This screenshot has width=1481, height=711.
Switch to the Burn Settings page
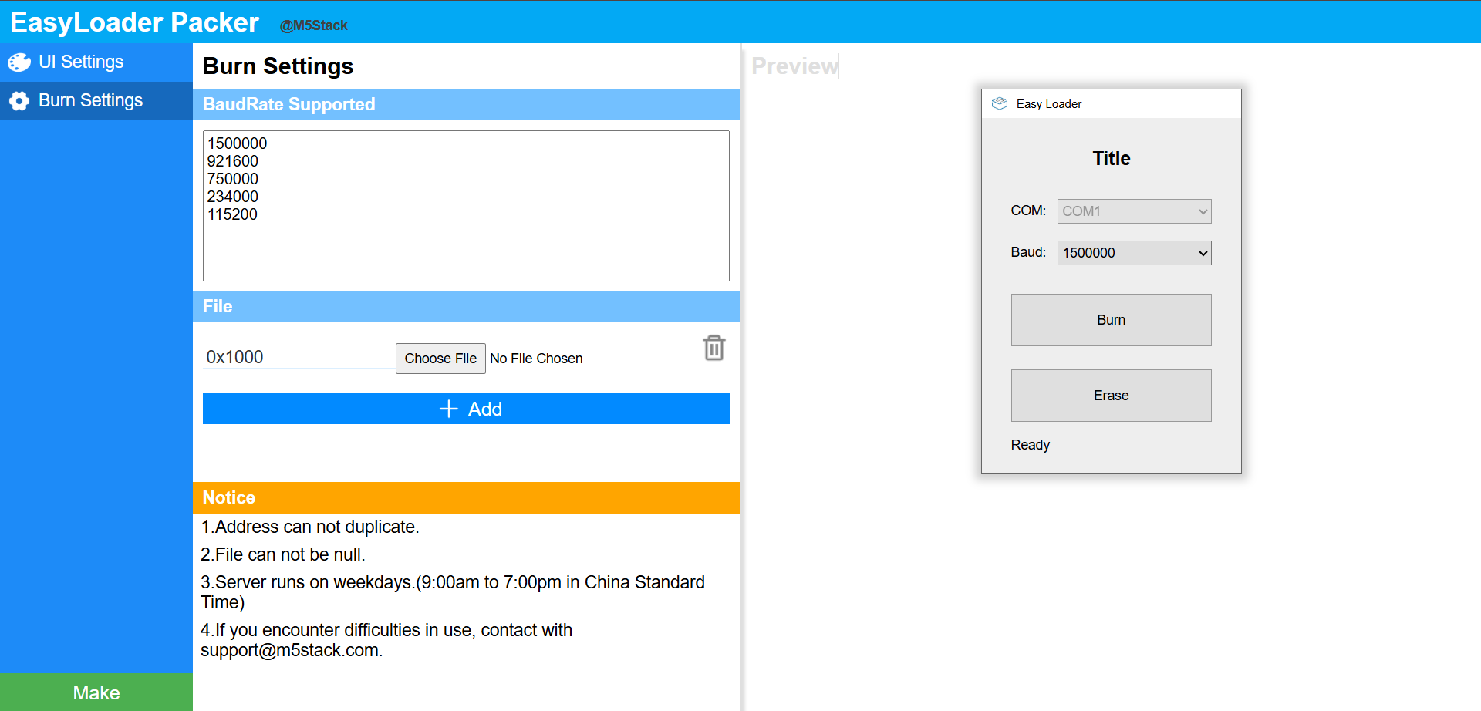pyautogui.click(x=90, y=101)
